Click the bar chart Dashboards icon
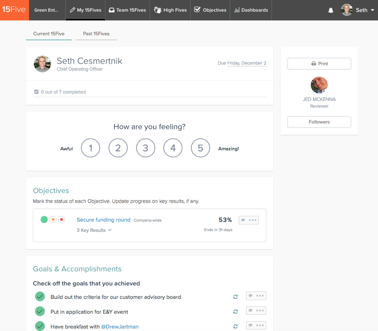Viewport: 378px width, 331px height. tap(237, 10)
